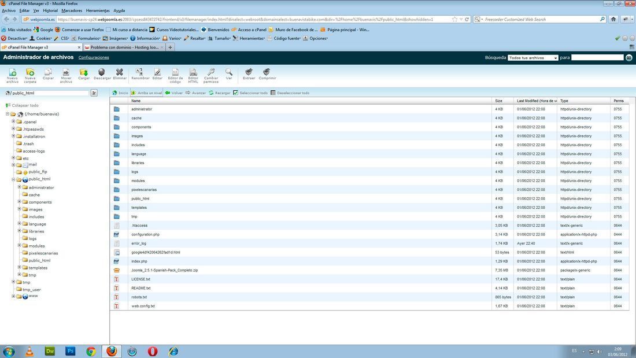Click the Volver back arrow
Image resolution: width=636 pixels, height=358 pixels.
[174, 93]
